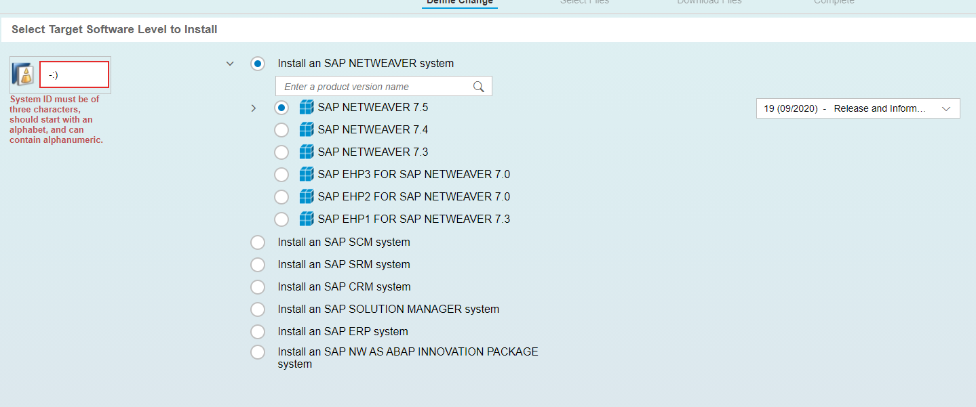Click the SAP NETWEAVER 7.4 cube icon

coord(307,129)
